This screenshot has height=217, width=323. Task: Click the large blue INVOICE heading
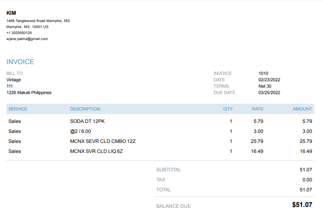click(20, 62)
